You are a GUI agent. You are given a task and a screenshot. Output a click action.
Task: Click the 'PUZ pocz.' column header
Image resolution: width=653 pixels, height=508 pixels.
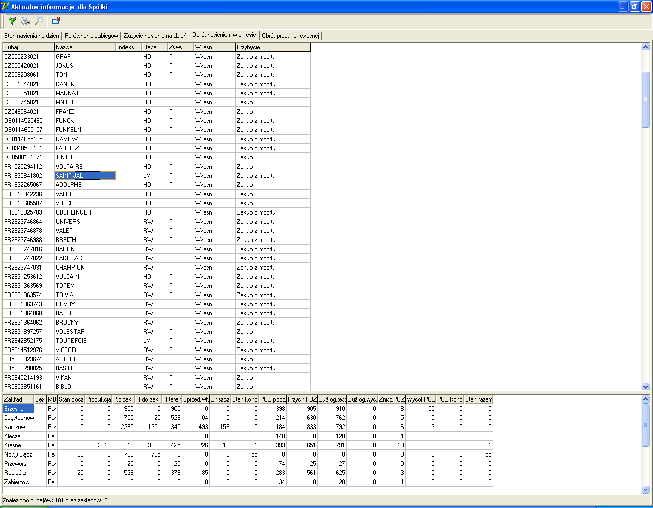tap(273, 399)
